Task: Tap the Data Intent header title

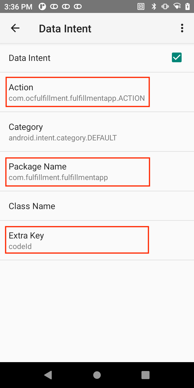Action: 65,29
